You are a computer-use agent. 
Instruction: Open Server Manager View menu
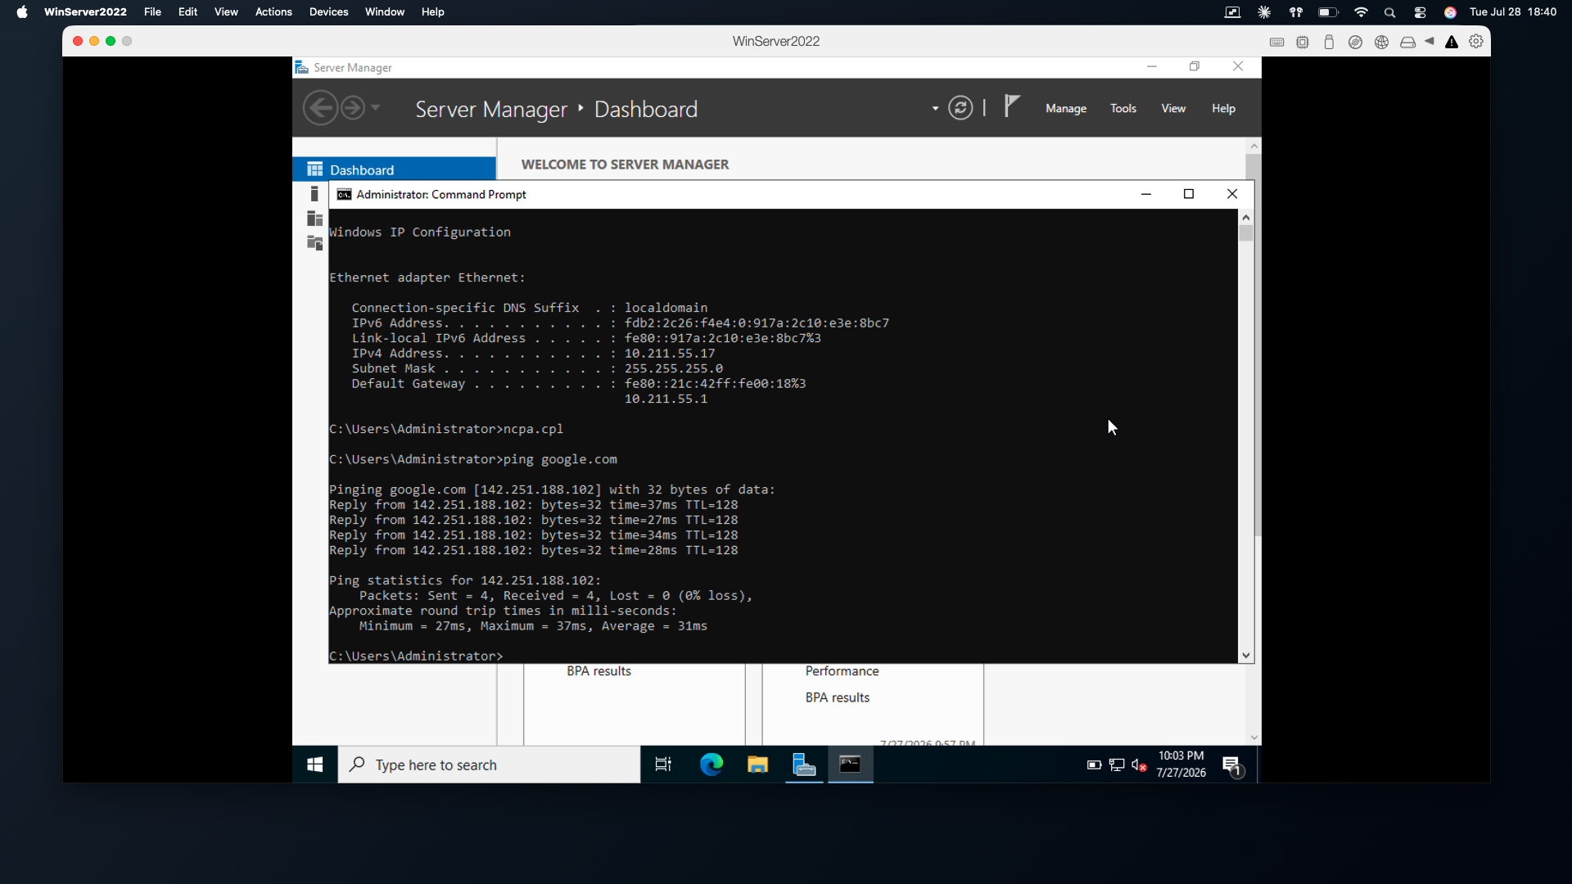click(x=1173, y=108)
